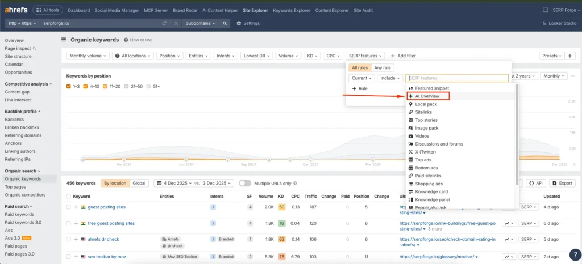Screen dimensions: 582x264
Task: Select the Featured snippet quote icon
Action: (410, 88)
